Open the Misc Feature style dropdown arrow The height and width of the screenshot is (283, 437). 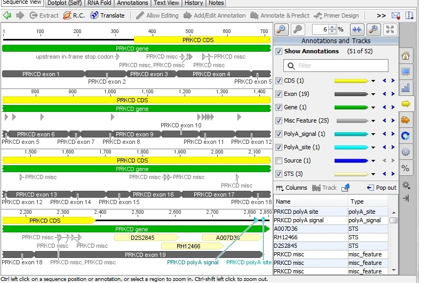(x=374, y=121)
